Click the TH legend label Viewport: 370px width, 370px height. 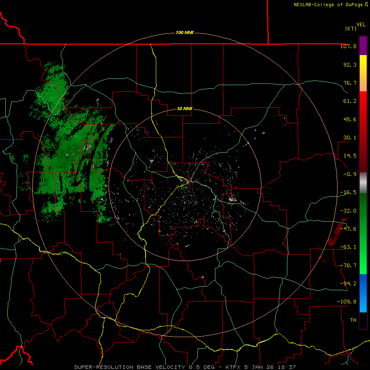[353, 320]
